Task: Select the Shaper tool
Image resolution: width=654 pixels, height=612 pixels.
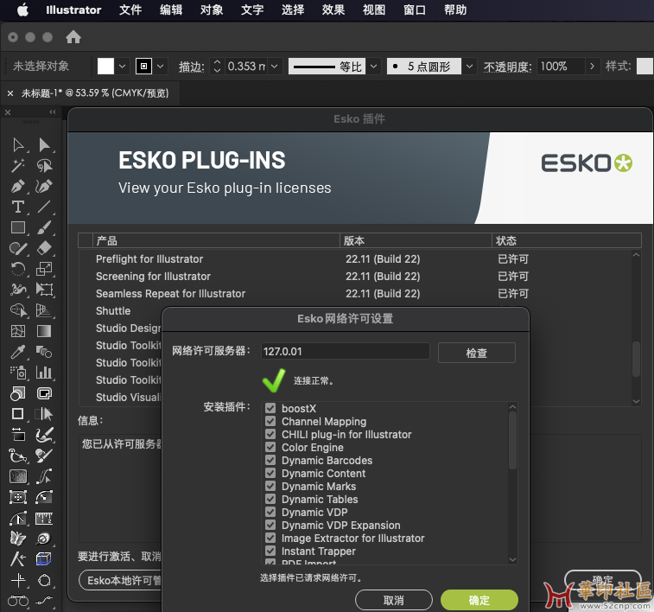Action: pos(18,248)
